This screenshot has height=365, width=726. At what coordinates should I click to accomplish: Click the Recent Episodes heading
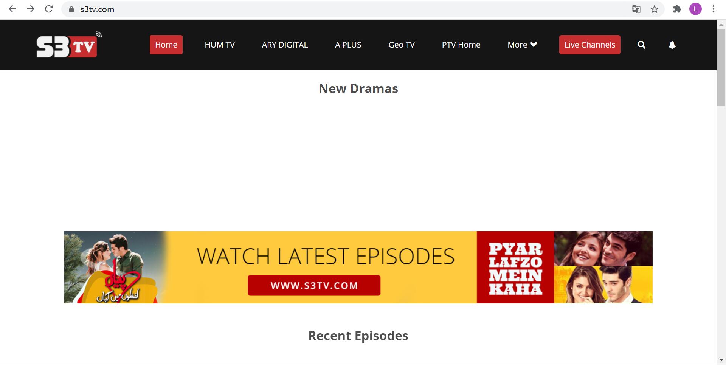pos(358,336)
